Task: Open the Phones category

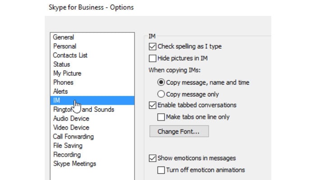Action: click(x=92, y=82)
